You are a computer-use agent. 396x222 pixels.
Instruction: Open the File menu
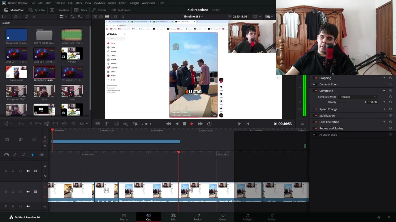click(32, 3)
